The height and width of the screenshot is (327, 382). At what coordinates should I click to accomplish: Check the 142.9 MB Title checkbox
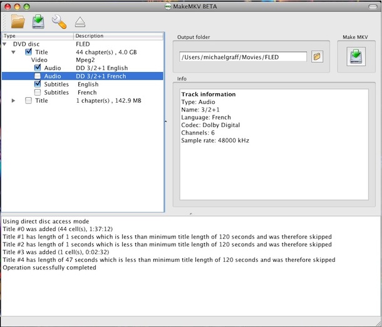29,101
